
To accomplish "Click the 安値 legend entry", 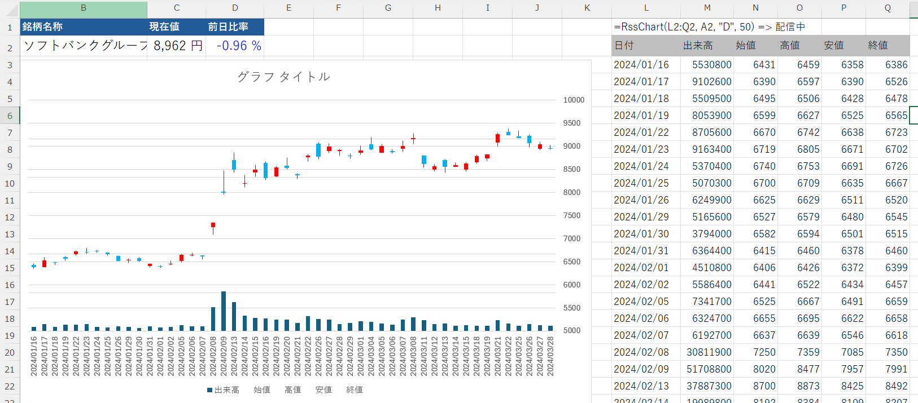I will (x=324, y=390).
